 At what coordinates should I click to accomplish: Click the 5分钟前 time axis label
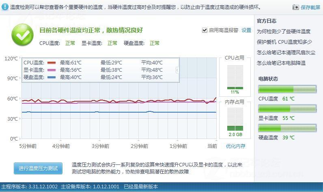click(28, 146)
